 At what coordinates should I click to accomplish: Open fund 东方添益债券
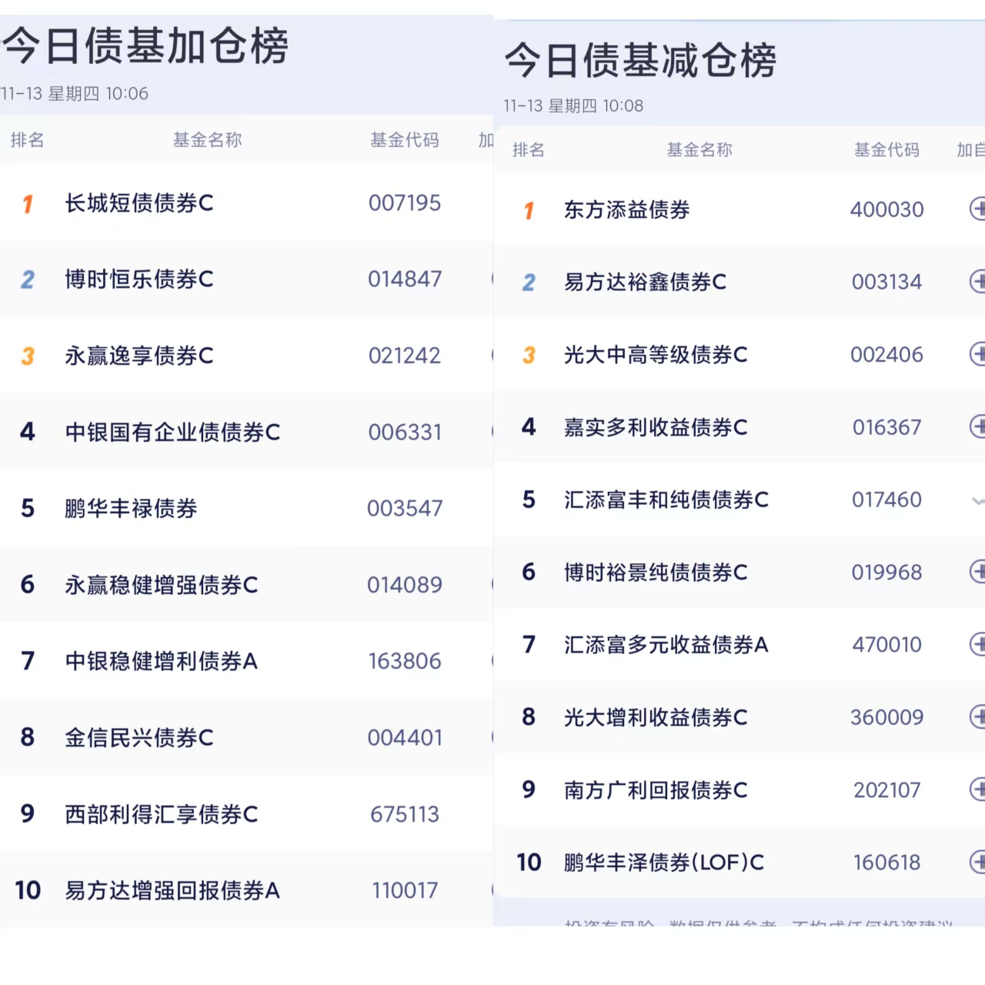[x=626, y=209]
